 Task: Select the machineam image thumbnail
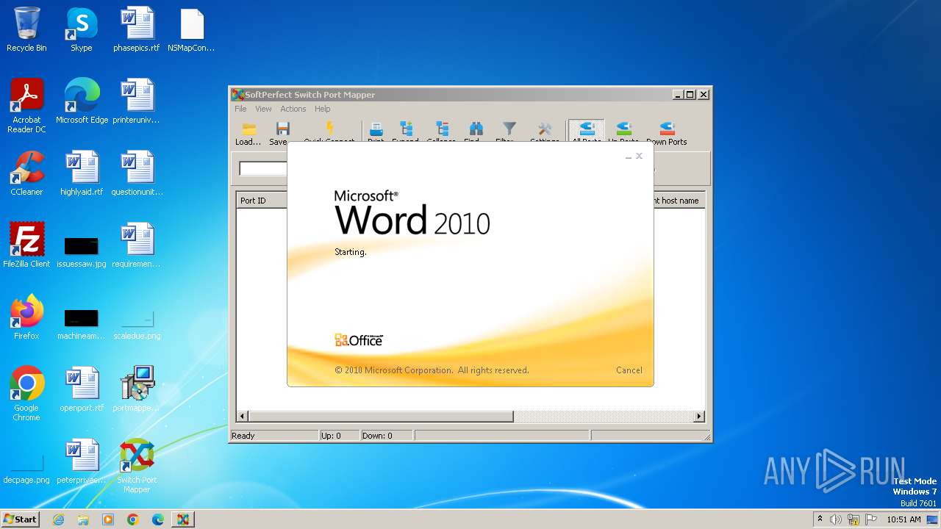point(82,322)
